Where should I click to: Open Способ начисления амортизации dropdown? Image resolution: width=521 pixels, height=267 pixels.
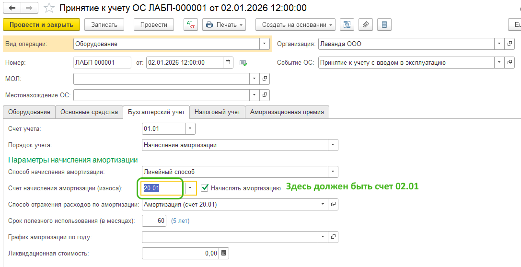(x=333, y=172)
